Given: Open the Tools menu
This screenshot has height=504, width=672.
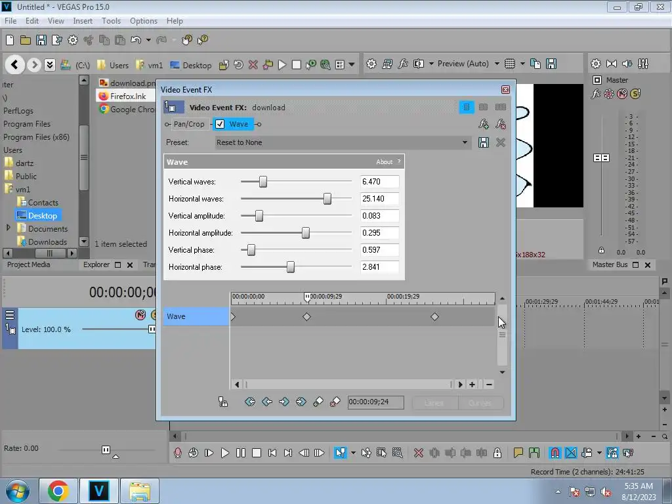Looking at the screenshot, I should pyautogui.click(x=111, y=21).
